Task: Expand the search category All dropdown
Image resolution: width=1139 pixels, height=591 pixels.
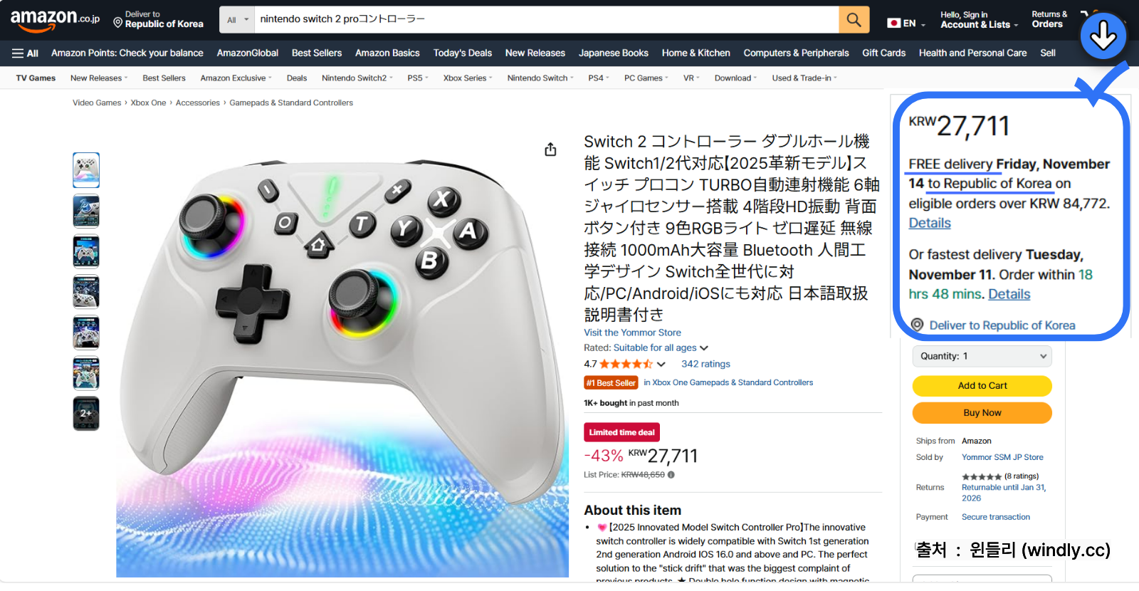Action: (x=237, y=20)
